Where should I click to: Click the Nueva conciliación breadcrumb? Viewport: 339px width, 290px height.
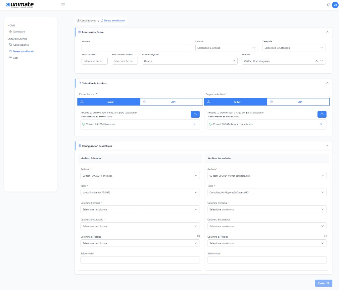click(113, 21)
